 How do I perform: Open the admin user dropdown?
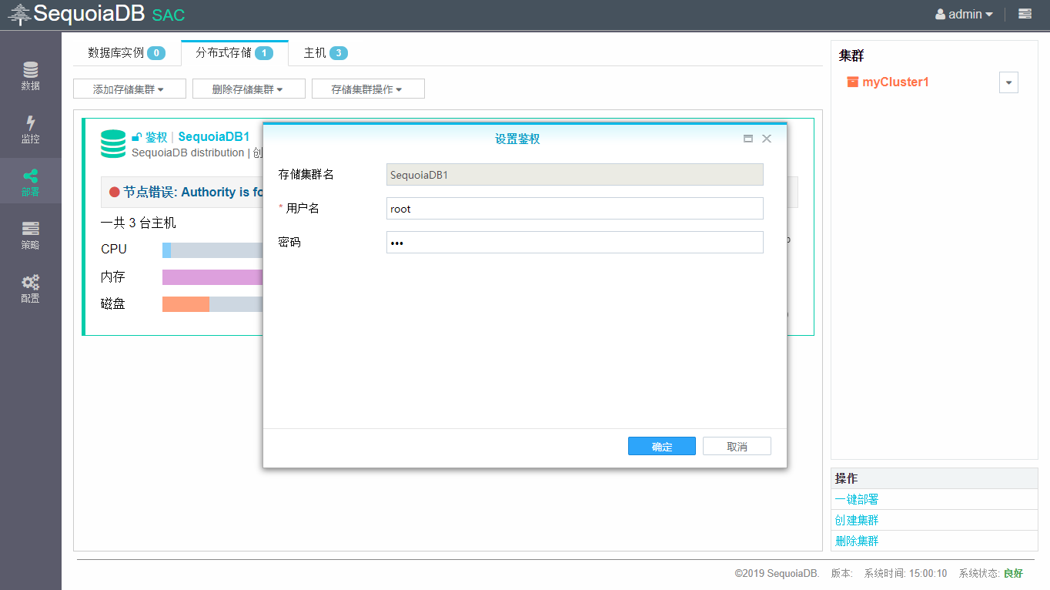[x=964, y=14]
